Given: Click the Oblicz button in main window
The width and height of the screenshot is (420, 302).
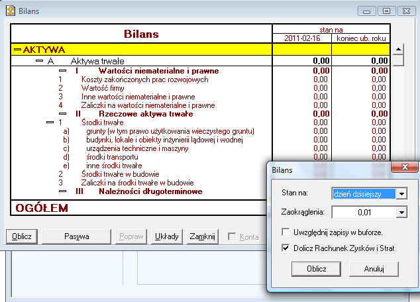Looking at the screenshot, I should [22, 236].
